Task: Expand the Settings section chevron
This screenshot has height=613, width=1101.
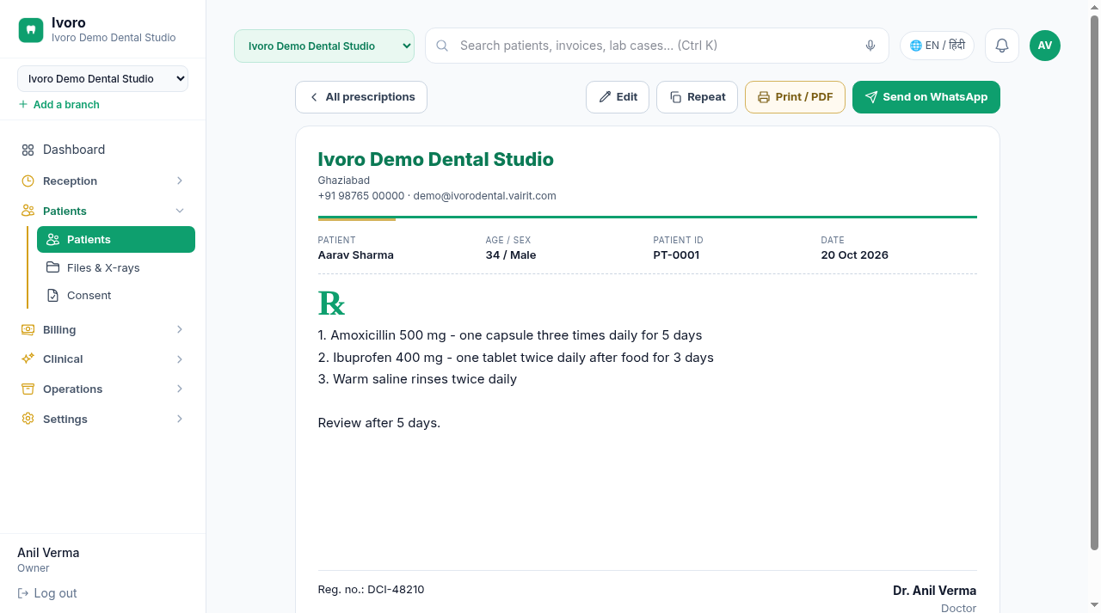Action: point(180,419)
